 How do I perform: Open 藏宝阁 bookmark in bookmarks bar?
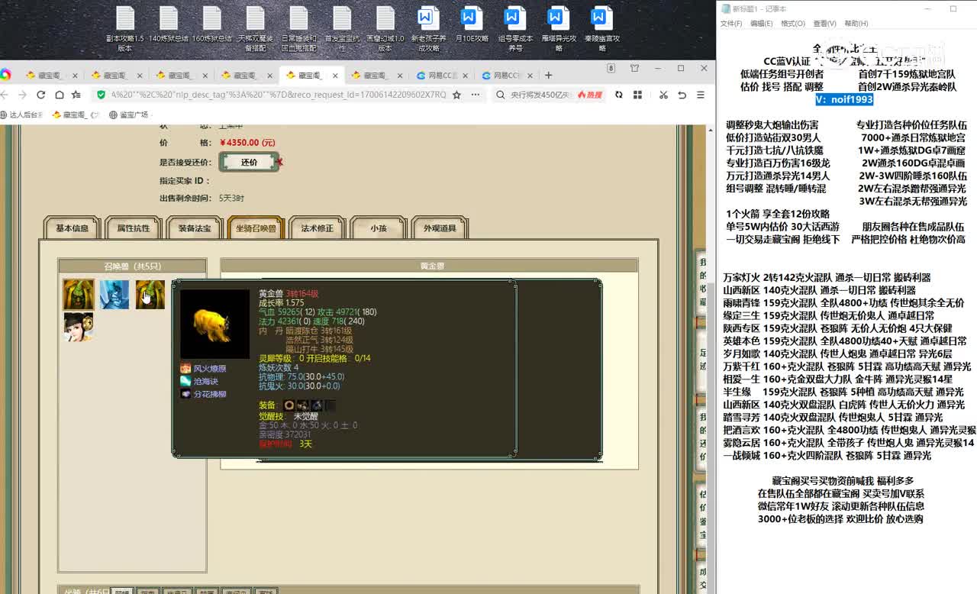[x=76, y=115]
